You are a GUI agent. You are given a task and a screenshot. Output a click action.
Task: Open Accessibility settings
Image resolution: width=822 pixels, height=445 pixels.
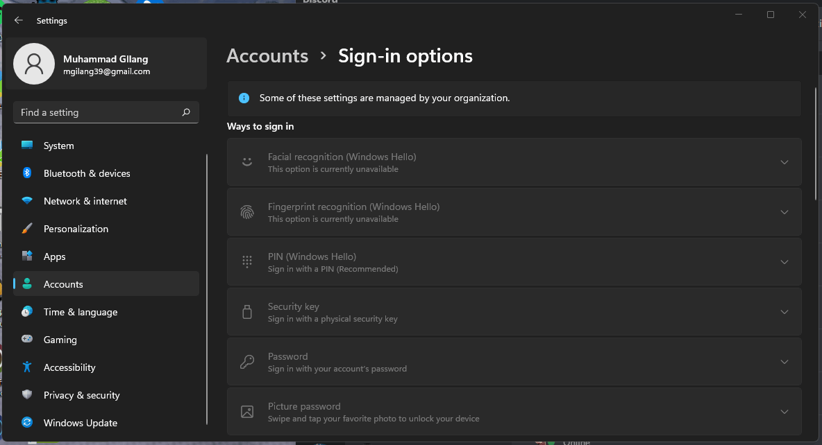69,367
